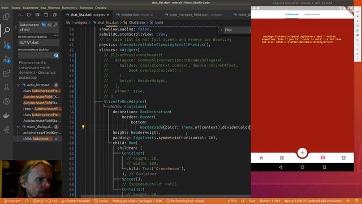This screenshot has height=204, width=362.
Task: Tap the grid icon in the emulator's bottom bar
Action: pos(282,158)
